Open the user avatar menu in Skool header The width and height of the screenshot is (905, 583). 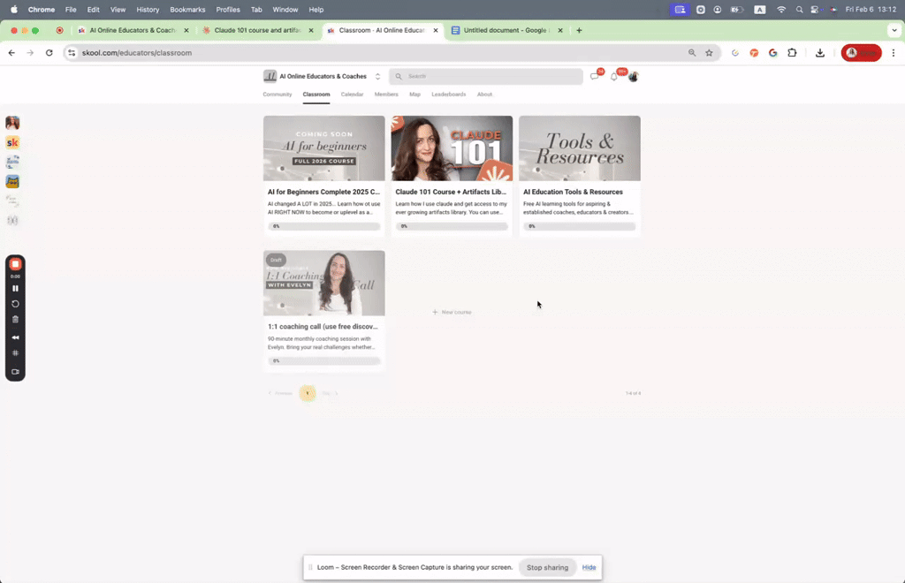pyautogui.click(x=633, y=76)
